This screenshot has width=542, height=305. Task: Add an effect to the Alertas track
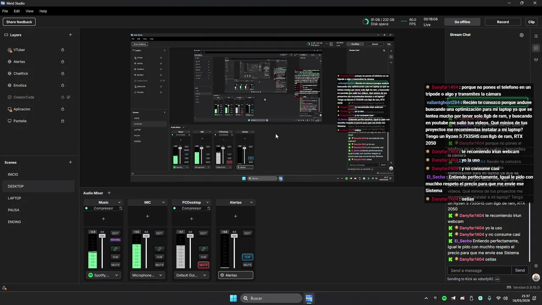235,216
